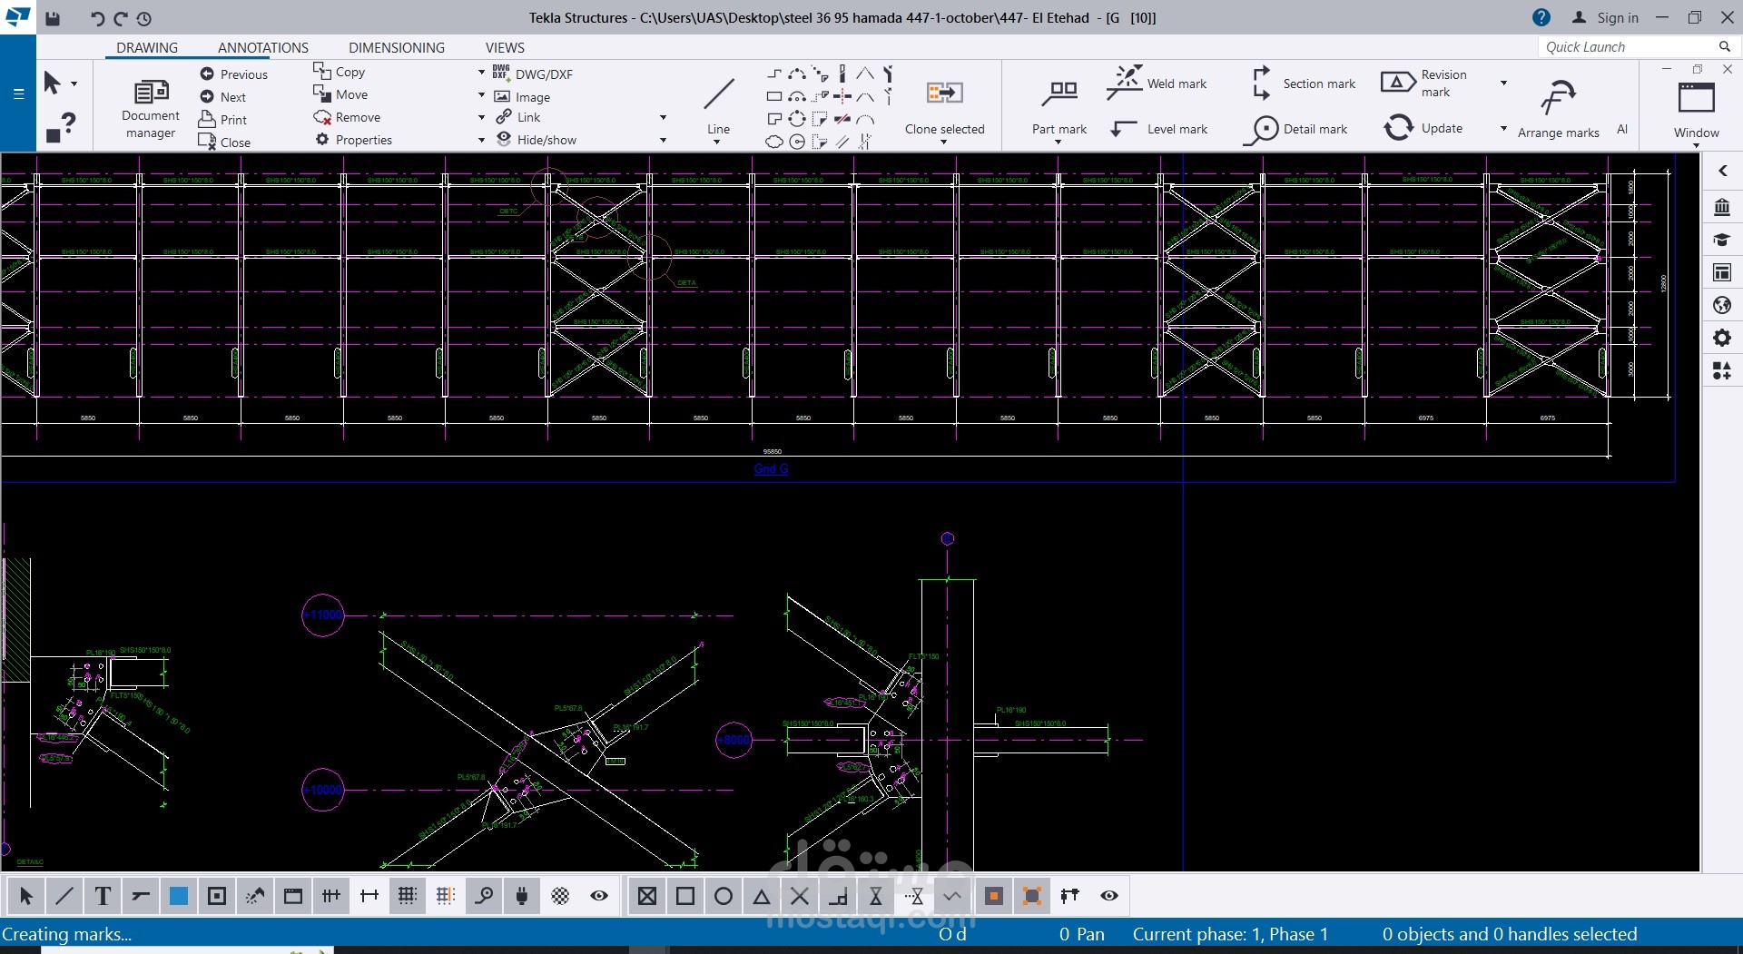
Task: Open the Views ribbon tab
Action: [505, 47]
